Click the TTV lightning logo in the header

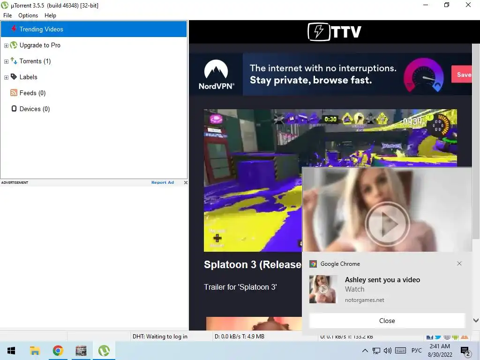click(x=334, y=31)
